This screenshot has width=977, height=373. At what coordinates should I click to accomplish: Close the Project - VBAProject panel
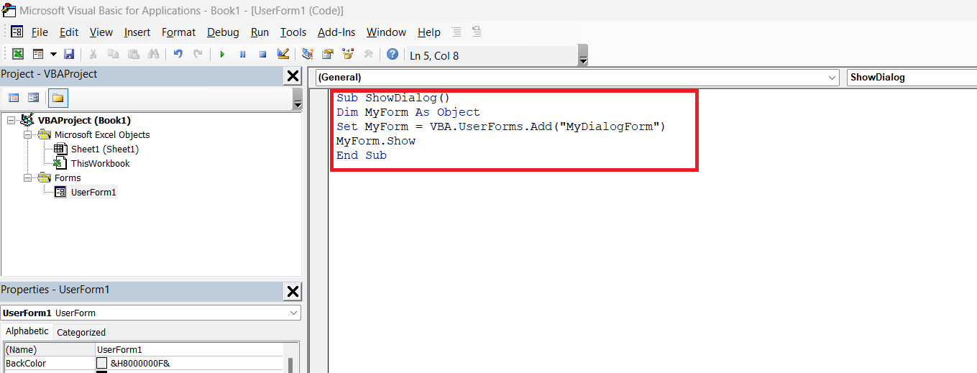(293, 75)
